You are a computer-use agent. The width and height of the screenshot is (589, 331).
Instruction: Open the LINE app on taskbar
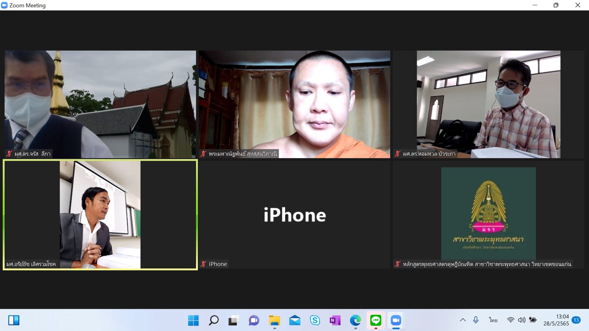pyautogui.click(x=375, y=321)
